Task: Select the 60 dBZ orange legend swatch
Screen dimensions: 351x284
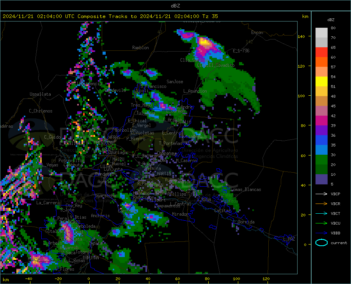Action: coord(321,62)
